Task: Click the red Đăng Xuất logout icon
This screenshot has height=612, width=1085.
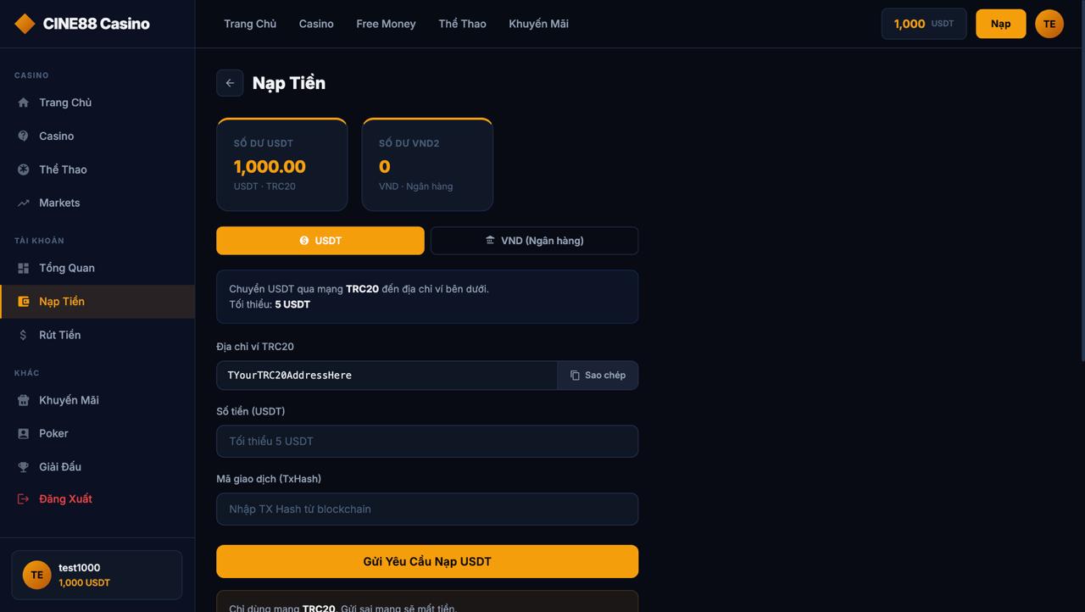Action: (24, 499)
